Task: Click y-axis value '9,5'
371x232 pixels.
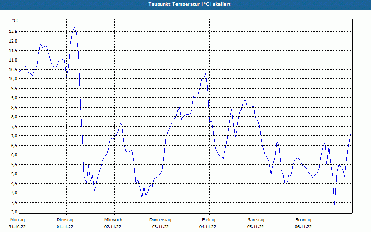Action: 14,88
